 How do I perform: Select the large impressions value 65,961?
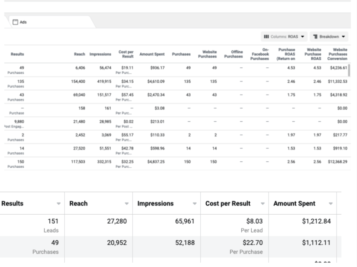185,221
